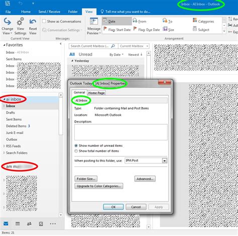Open the Deleted Items folder
The image size is (238, 236).
tap(16, 126)
